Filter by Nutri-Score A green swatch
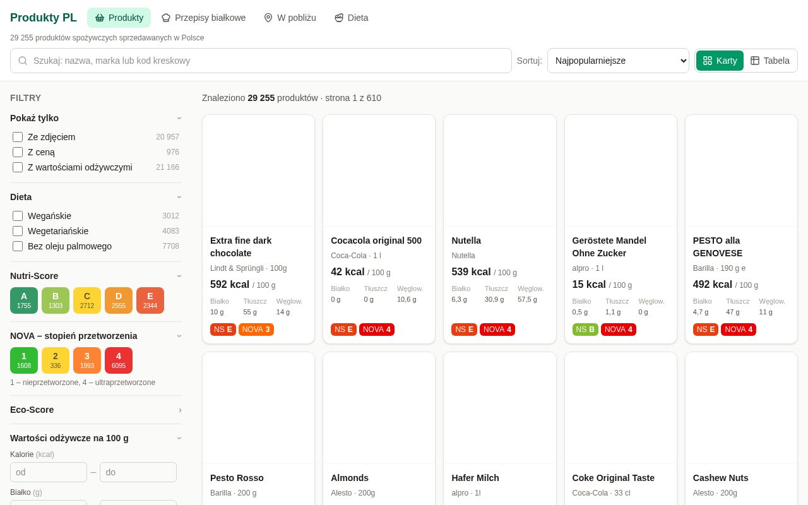808x505 pixels. (x=24, y=300)
